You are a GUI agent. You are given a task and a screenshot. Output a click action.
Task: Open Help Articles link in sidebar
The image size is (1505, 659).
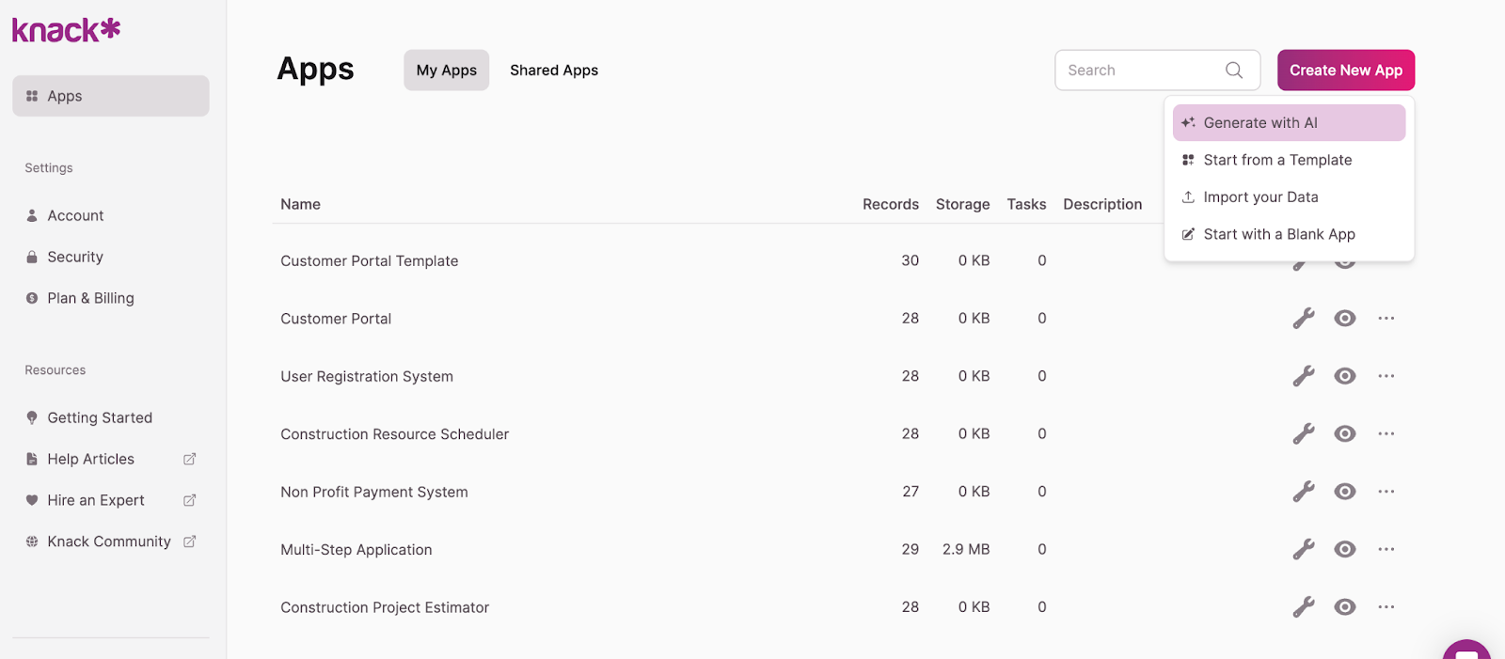tap(91, 460)
